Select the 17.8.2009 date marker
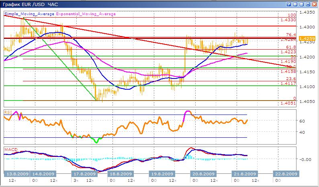319x187 pixels. click(x=85, y=174)
